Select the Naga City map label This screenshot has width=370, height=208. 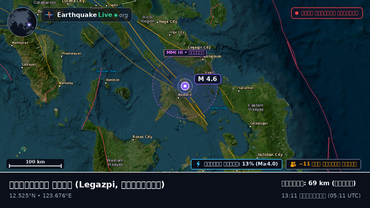pyautogui.click(x=168, y=22)
